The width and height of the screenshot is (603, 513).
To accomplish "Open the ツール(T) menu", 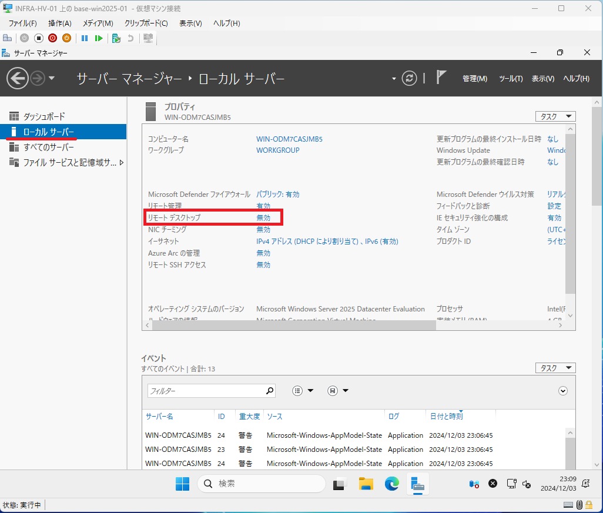I will click(511, 79).
